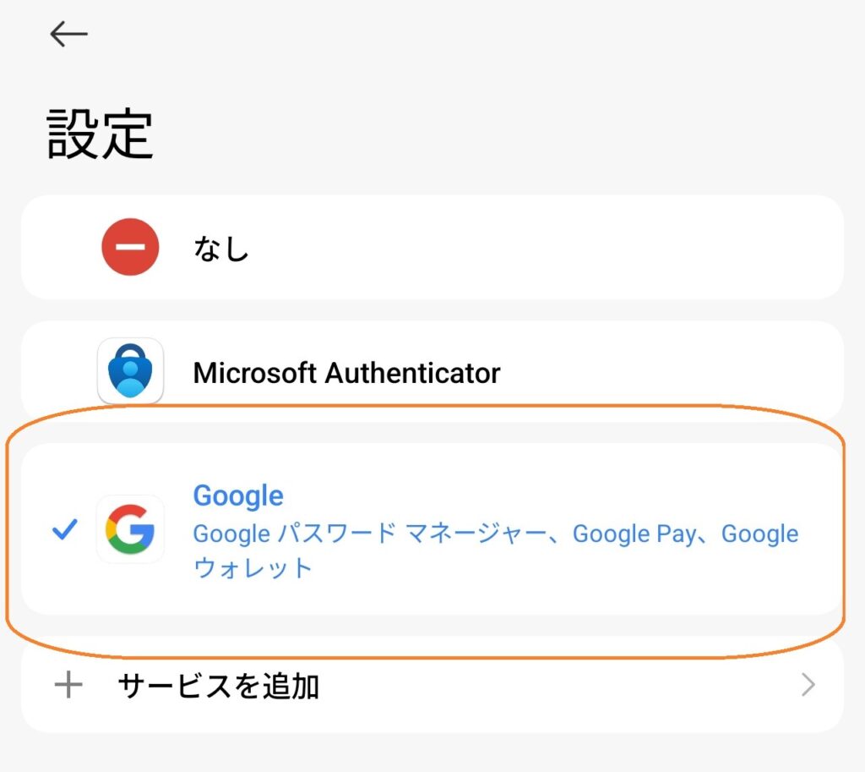Select the blue Google title text
The height and width of the screenshot is (772, 865).
(x=238, y=496)
